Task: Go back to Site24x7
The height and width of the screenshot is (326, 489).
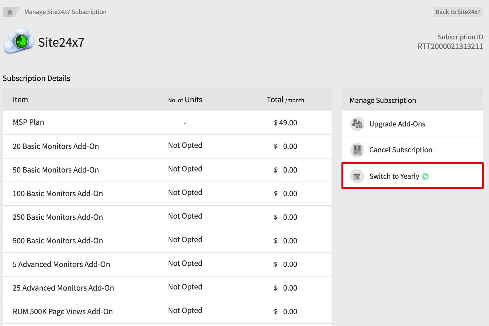Action: click(458, 12)
